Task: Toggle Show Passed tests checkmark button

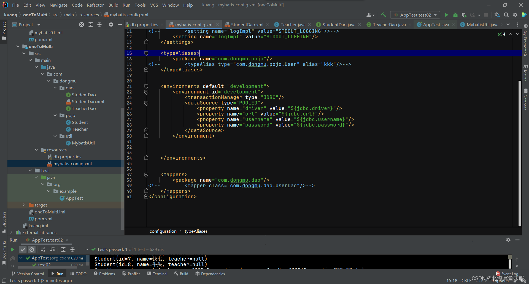Action: 23,250
